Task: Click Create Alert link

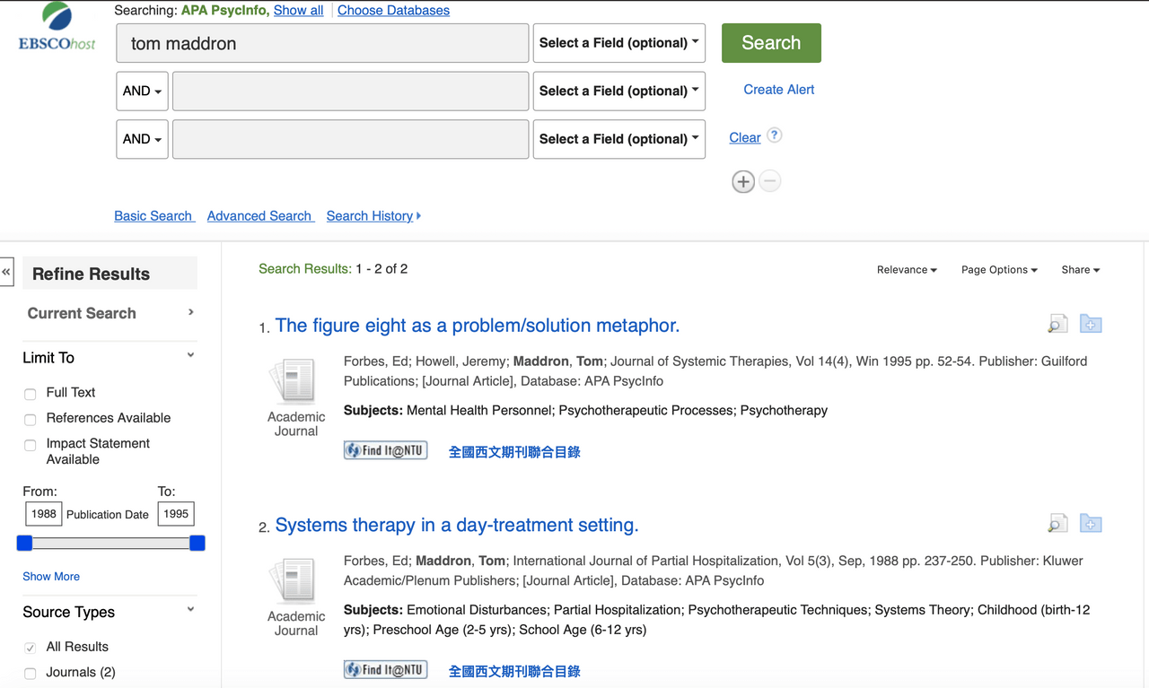Action: click(779, 89)
